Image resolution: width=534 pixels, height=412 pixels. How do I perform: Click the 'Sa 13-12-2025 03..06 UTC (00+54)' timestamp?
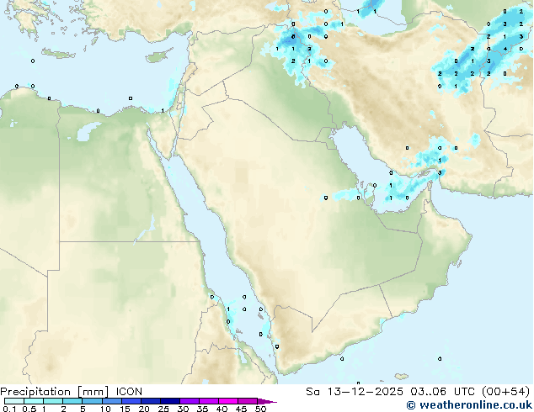(418, 392)
